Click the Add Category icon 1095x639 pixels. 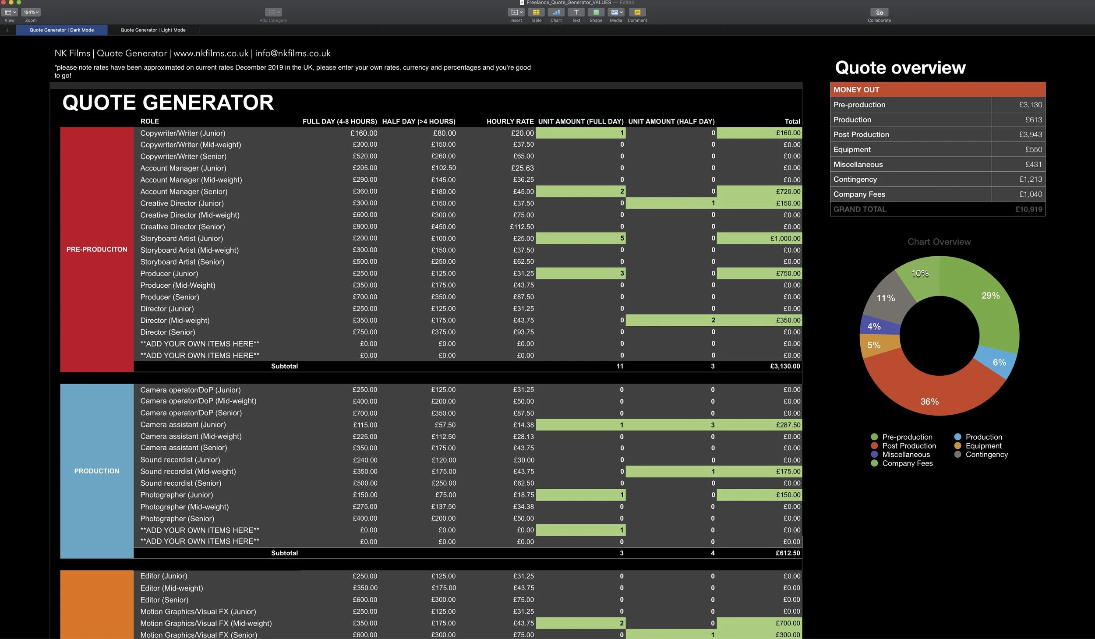pyautogui.click(x=273, y=12)
